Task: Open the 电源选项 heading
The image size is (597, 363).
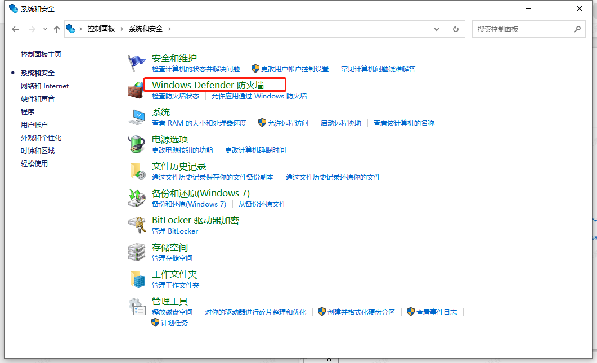Action: [x=170, y=140]
